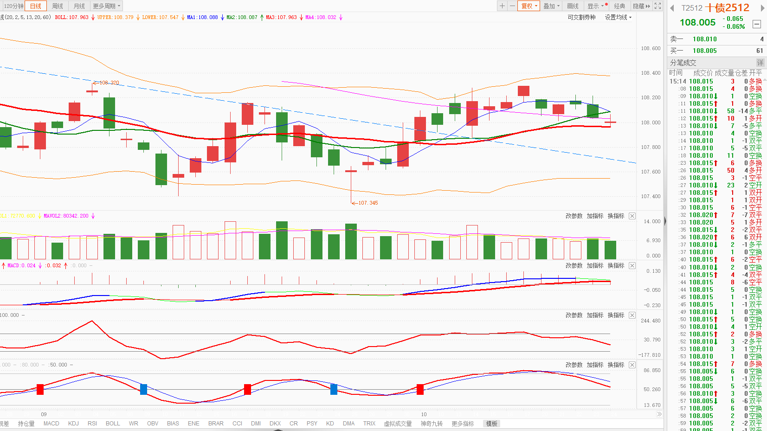This screenshot has height=431, width=767.
Task: Open 更多指标 more indicators
Action: (x=463, y=424)
